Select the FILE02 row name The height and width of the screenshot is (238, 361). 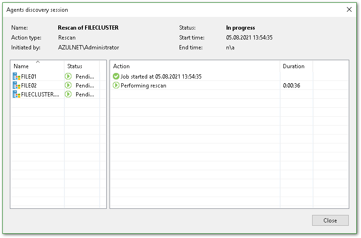coord(29,85)
